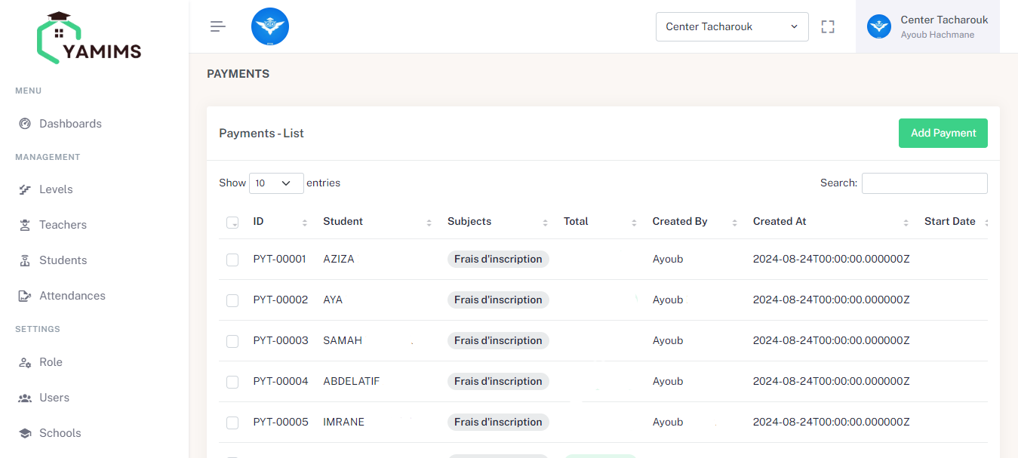Enter fullscreen mode via the expand icon
The image size is (1018, 458).
click(827, 26)
